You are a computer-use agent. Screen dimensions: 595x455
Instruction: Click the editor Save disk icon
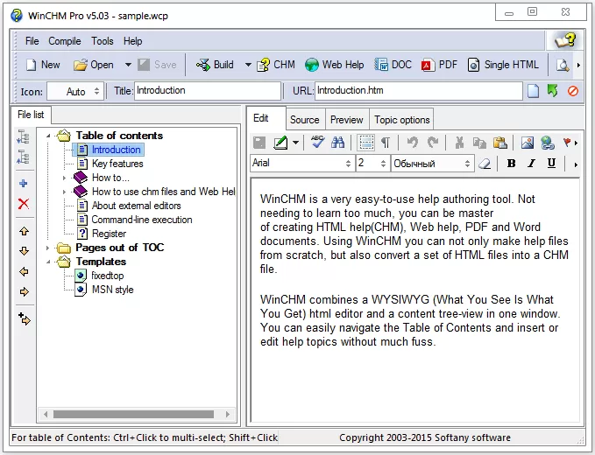point(259,143)
